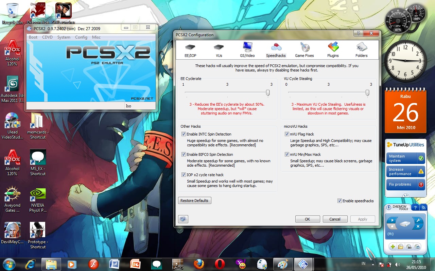Click TuneUp Fix problems button

pyautogui.click(x=405, y=185)
